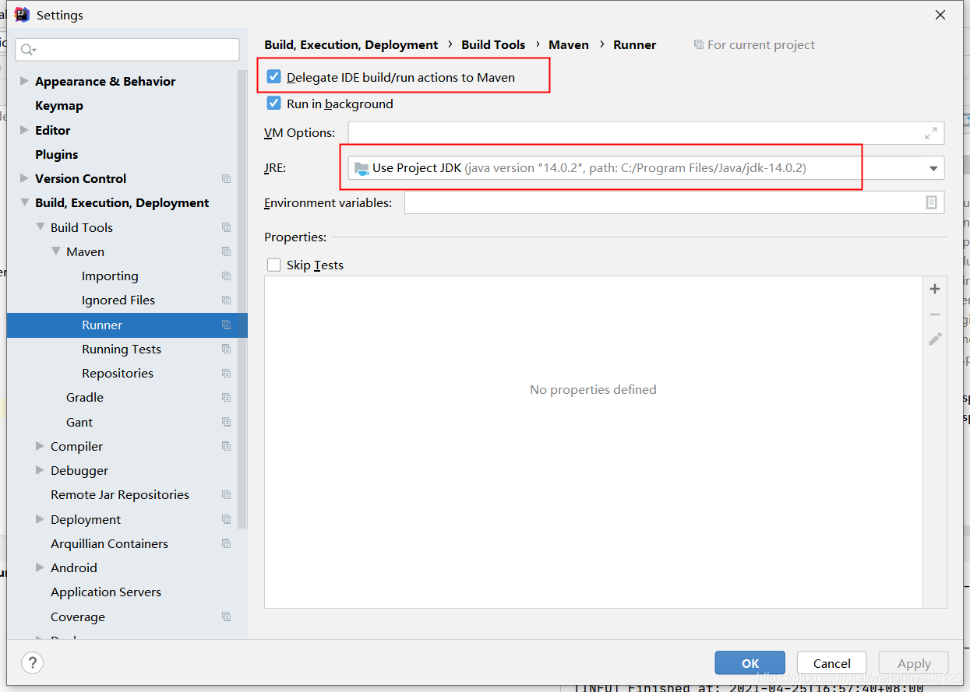This screenshot has height=692, width=970.
Task: Click project-level icon beside Arquillian Containers
Action: 226,543
